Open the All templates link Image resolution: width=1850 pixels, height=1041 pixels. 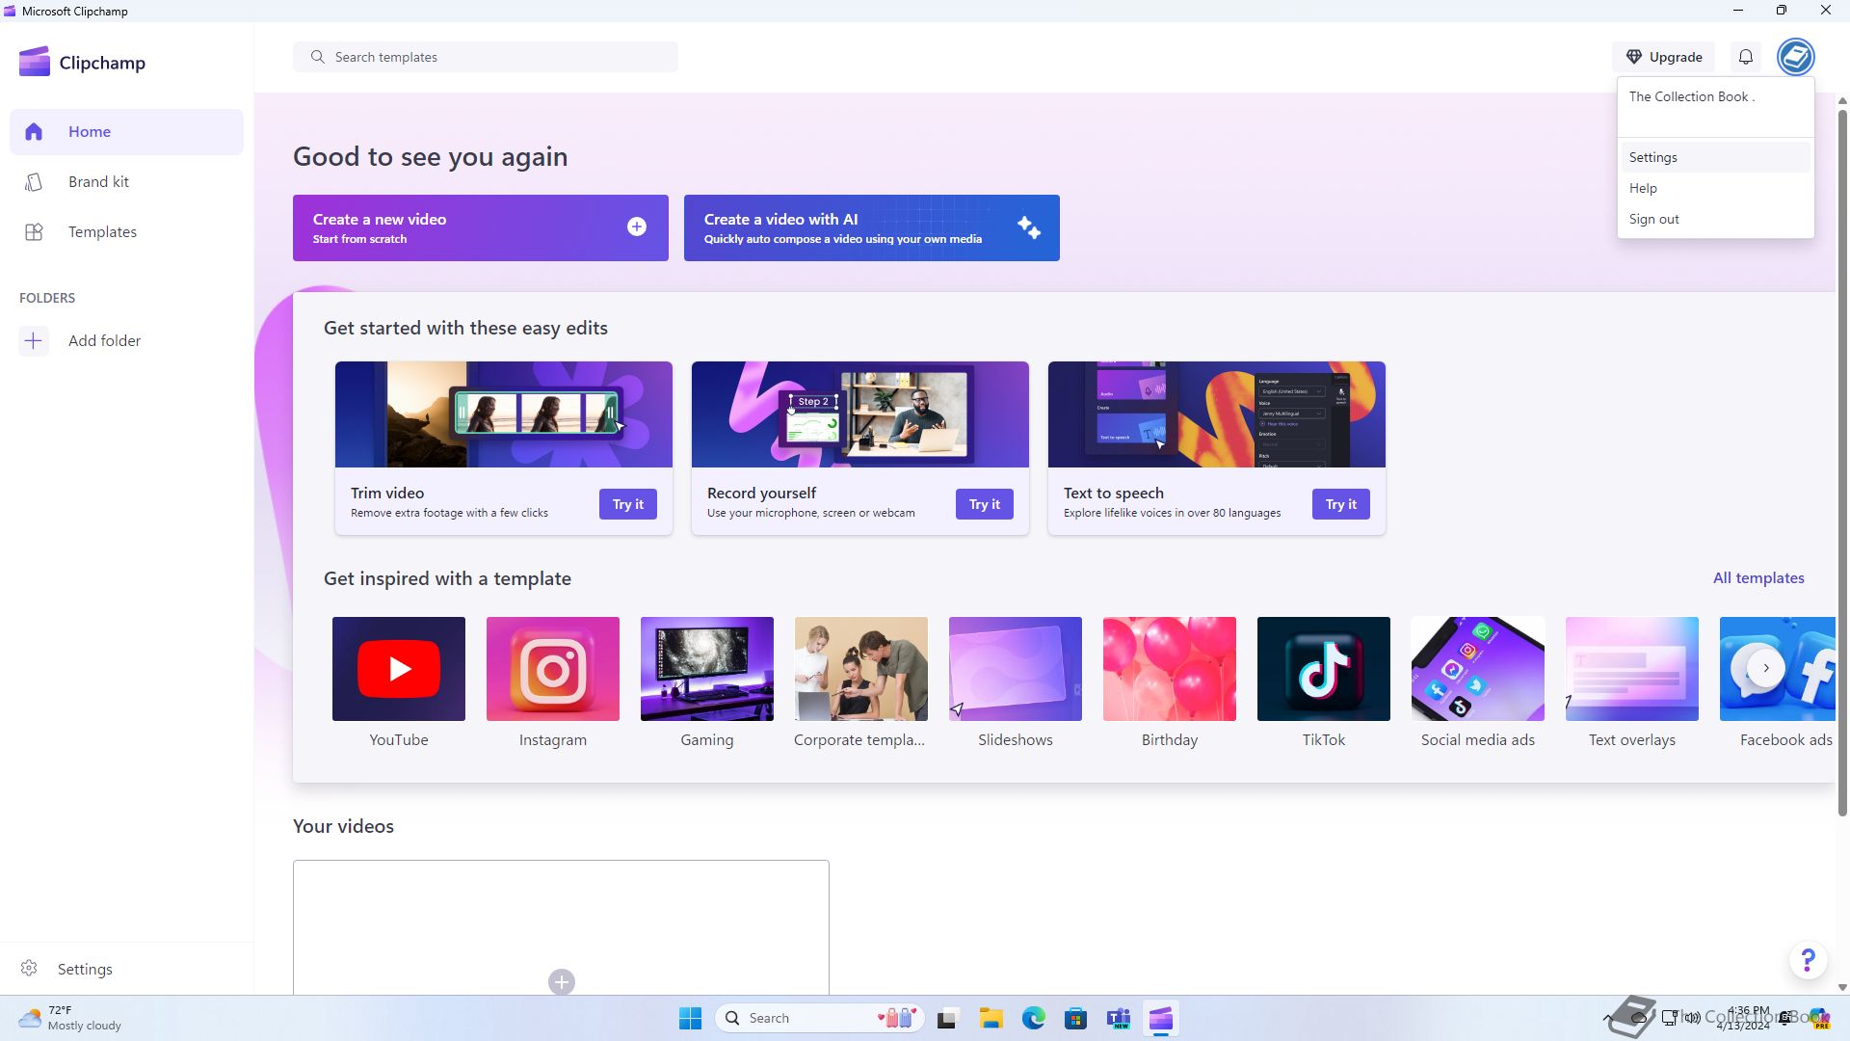click(1758, 578)
